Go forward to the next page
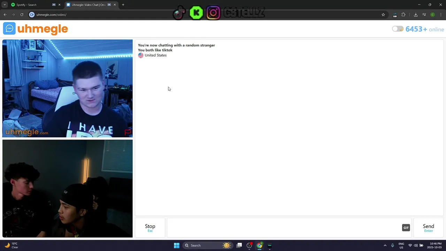 13,15
